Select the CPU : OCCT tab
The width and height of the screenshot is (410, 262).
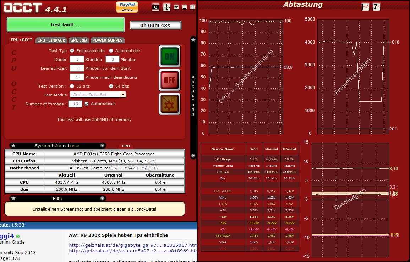(x=21, y=40)
